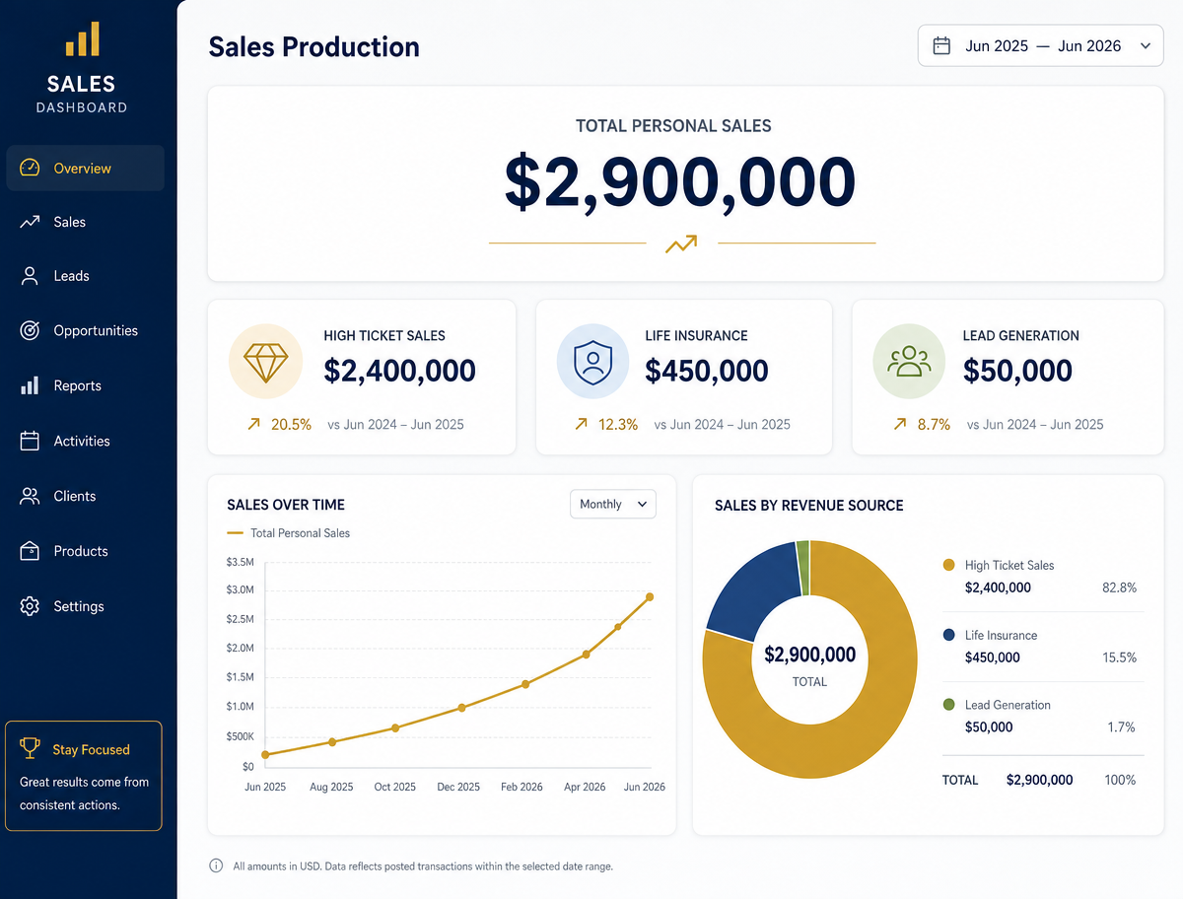1183x899 pixels.
Task: Click the Opportunities target icon
Action: pyautogui.click(x=30, y=330)
